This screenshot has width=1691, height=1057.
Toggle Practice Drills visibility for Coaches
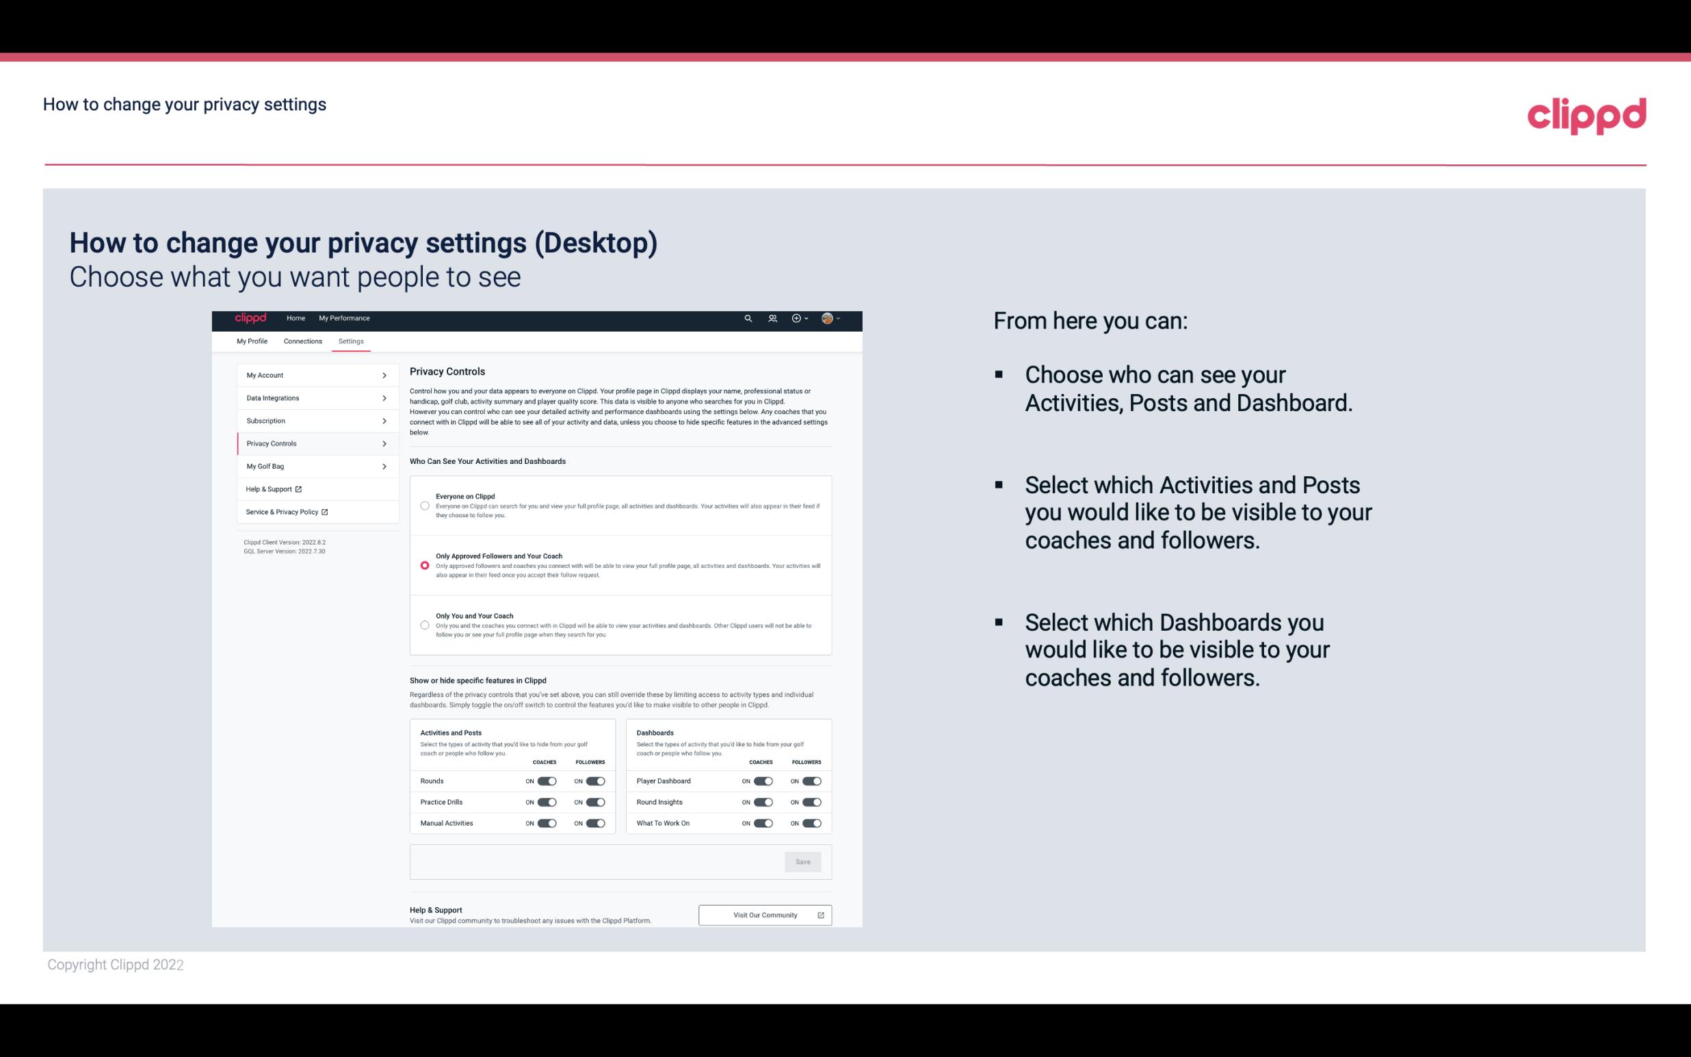pos(545,802)
